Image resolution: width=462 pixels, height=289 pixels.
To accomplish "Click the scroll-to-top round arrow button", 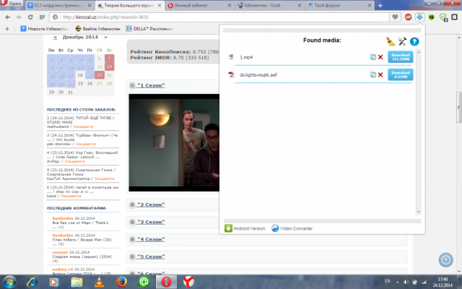I will (445, 259).
